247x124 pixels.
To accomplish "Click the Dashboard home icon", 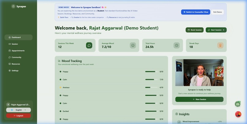I will [9, 37].
